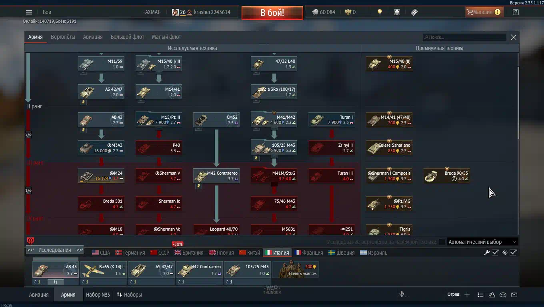Open the Магазин shop button
544x307 pixels.
(x=484, y=12)
